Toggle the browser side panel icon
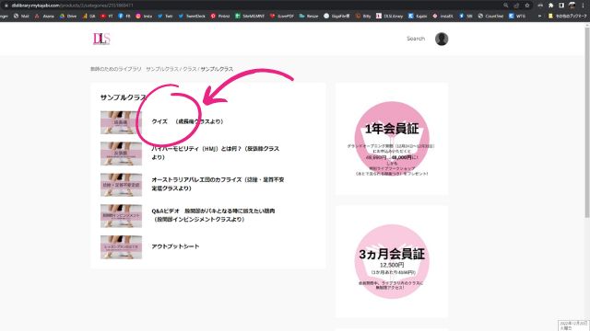 coord(561,6)
